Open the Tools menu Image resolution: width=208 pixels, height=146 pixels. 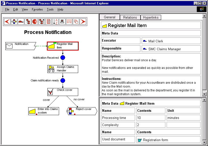pos(50,9)
